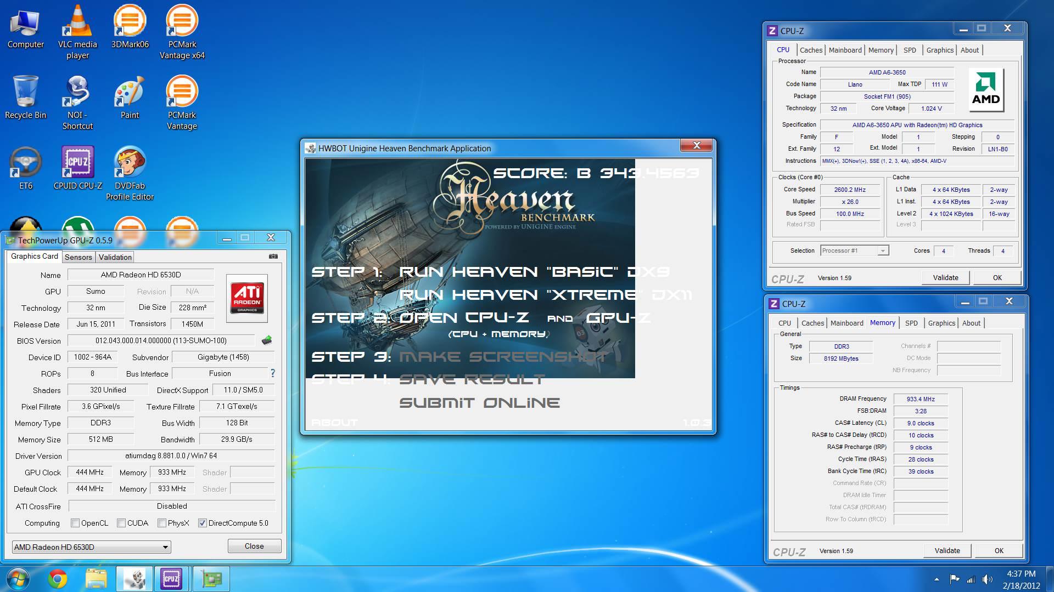Open CPUID CPU-Z desktop shortcut

point(77,168)
